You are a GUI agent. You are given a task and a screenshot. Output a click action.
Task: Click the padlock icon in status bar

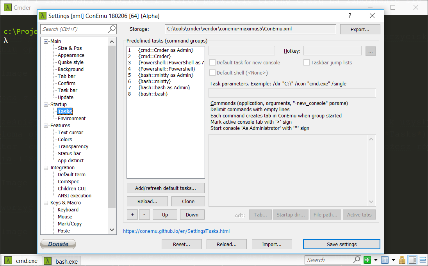pyautogui.click(x=402, y=260)
